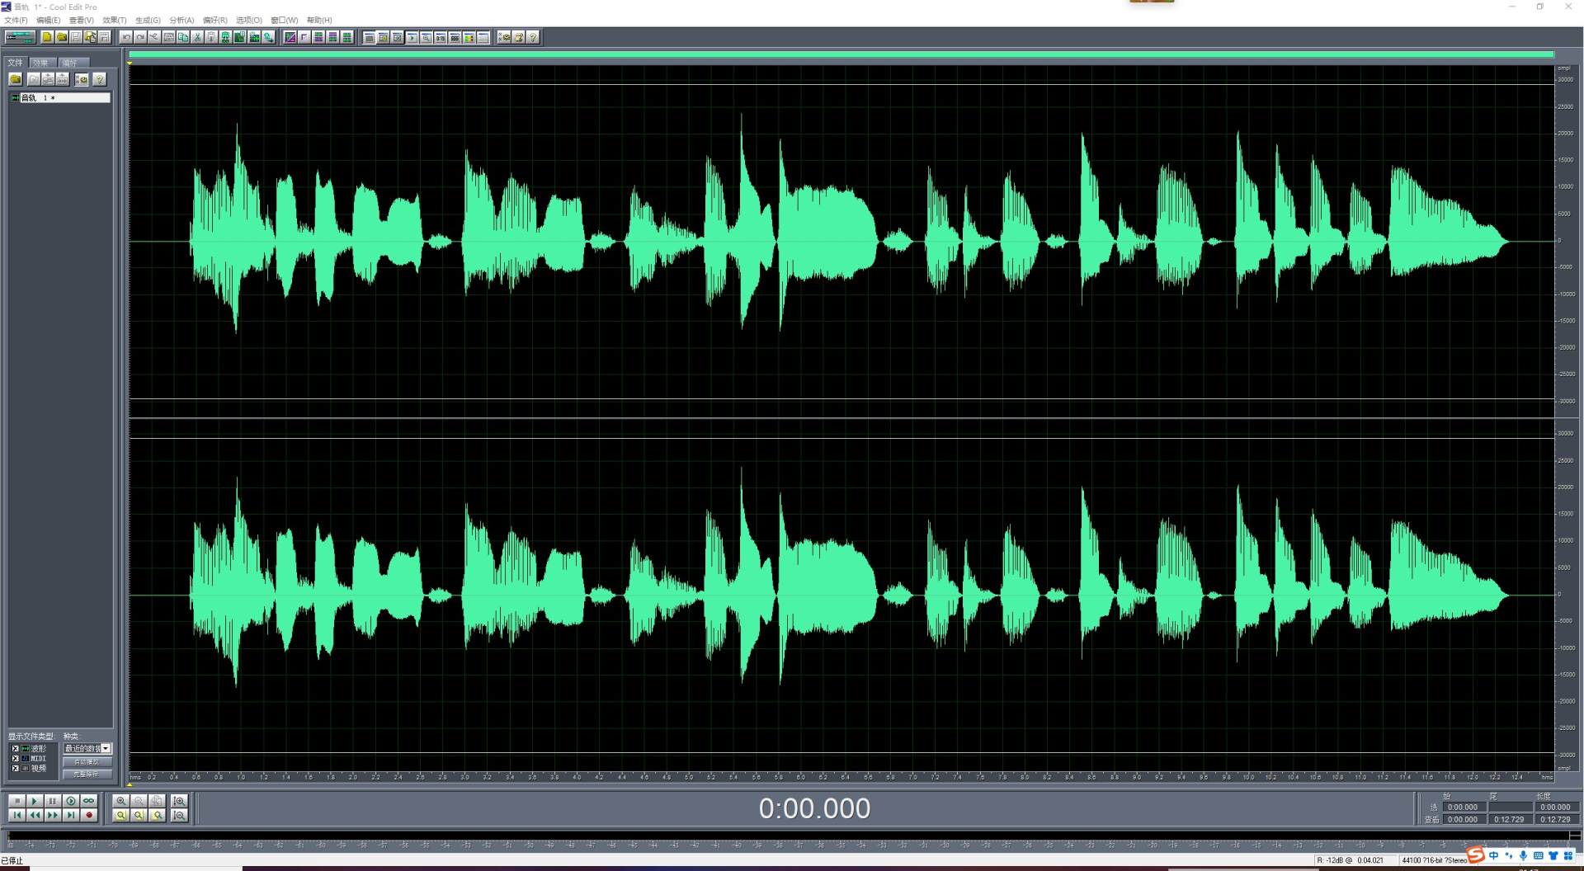Click the file panel help question icon
This screenshot has height=871, width=1584.
click(99, 79)
